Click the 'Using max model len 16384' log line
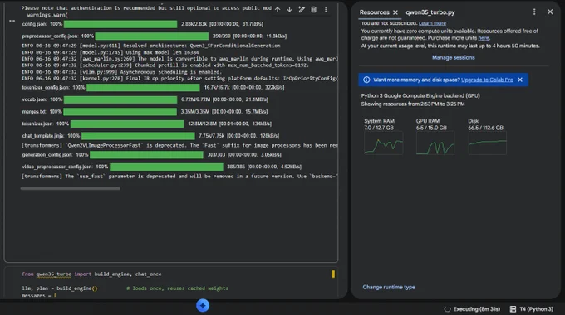Image resolution: width=565 pixels, height=315 pixels. coord(111,52)
